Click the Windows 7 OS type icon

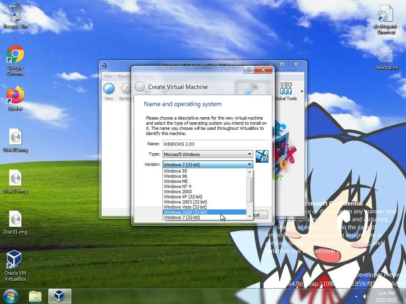click(262, 156)
